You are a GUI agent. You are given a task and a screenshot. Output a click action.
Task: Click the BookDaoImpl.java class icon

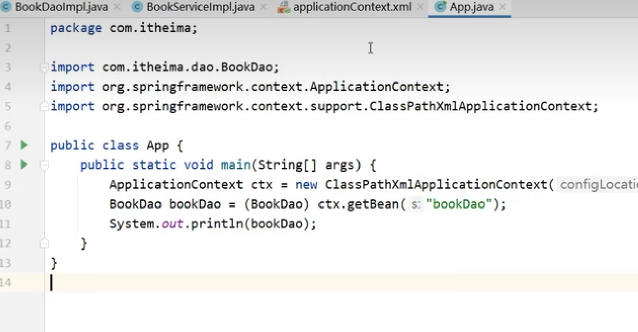coord(6,7)
